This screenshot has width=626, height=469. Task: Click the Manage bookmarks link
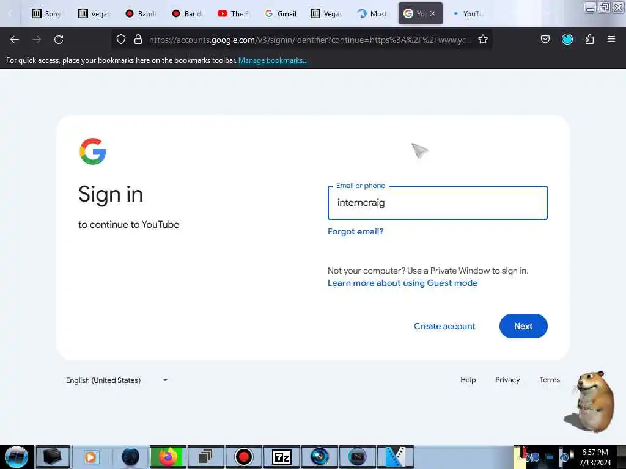tap(273, 60)
